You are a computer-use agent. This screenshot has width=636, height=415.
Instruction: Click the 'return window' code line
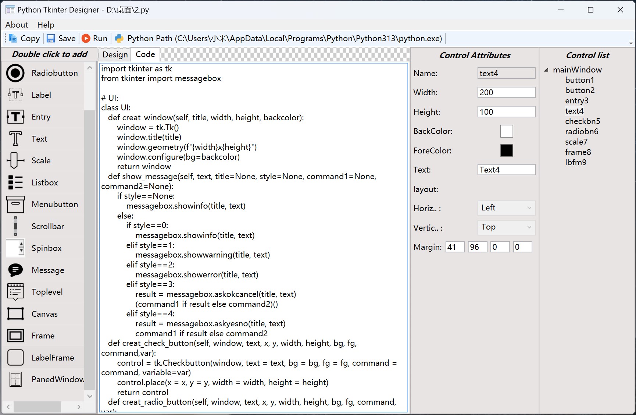(x=144, y=166)
